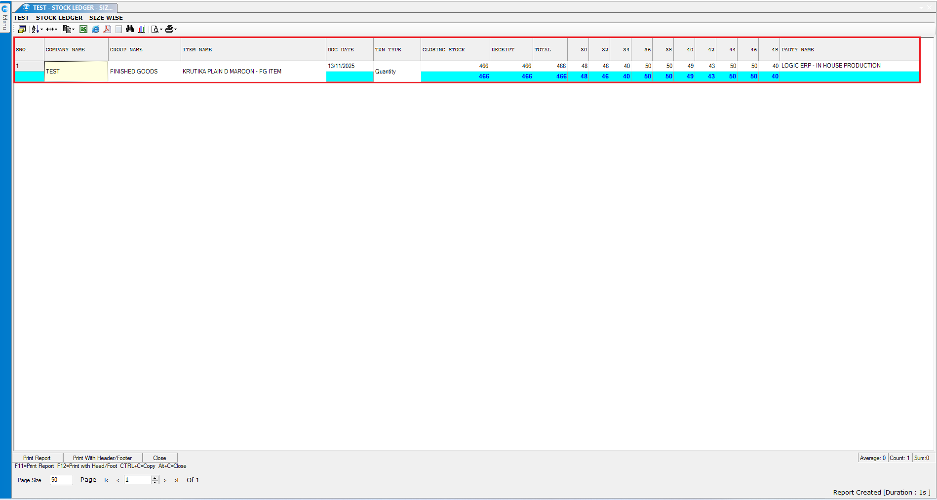Click the Page Size input field
This screenshot has width=937, height=500.
61,480
